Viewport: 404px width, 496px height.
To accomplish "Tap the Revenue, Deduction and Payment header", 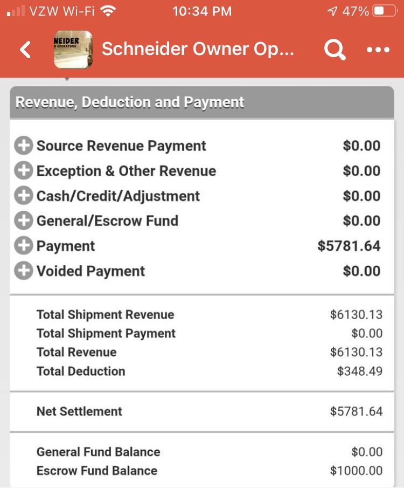I will point(202,102).
